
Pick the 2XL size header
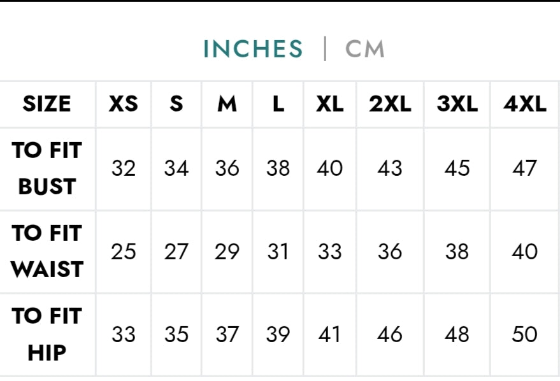pos(390,104)
